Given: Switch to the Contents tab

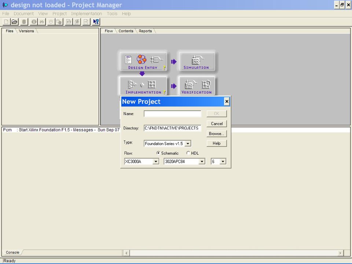Looking at the screenshot, I should (126, 31).
